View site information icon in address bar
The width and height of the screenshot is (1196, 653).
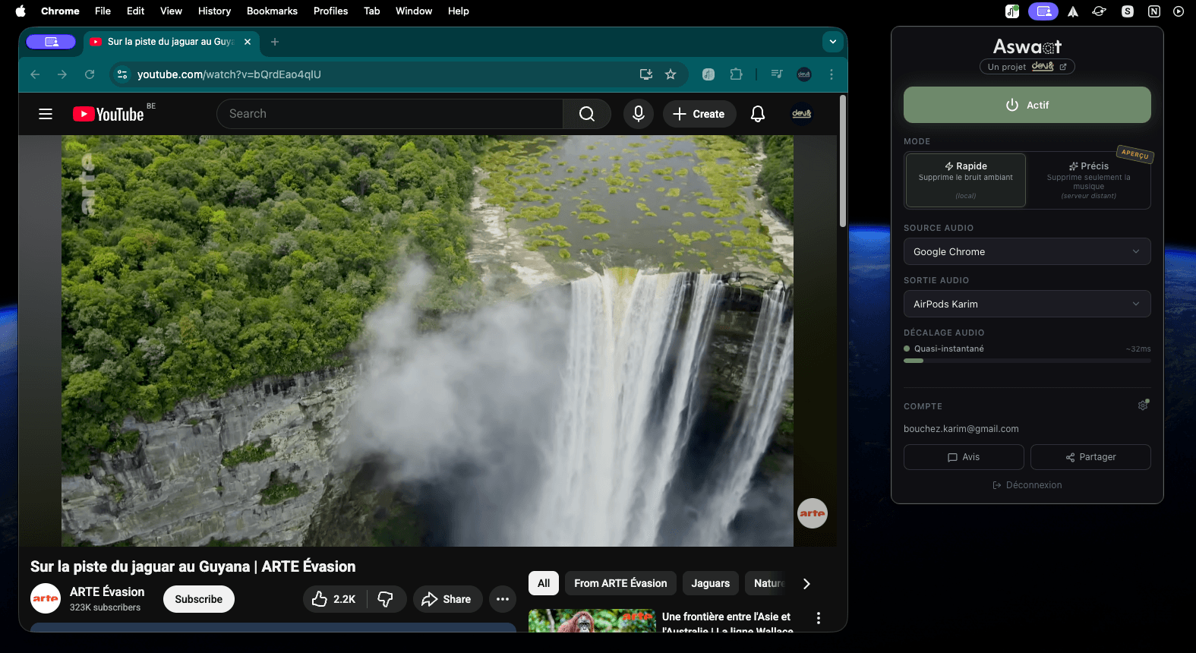coord(122,74)
